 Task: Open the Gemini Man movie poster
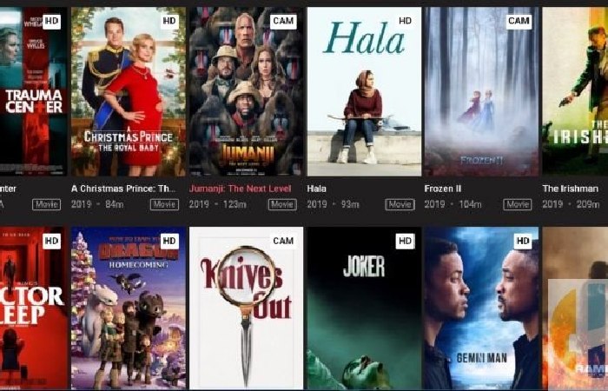[x=482, y=308]
